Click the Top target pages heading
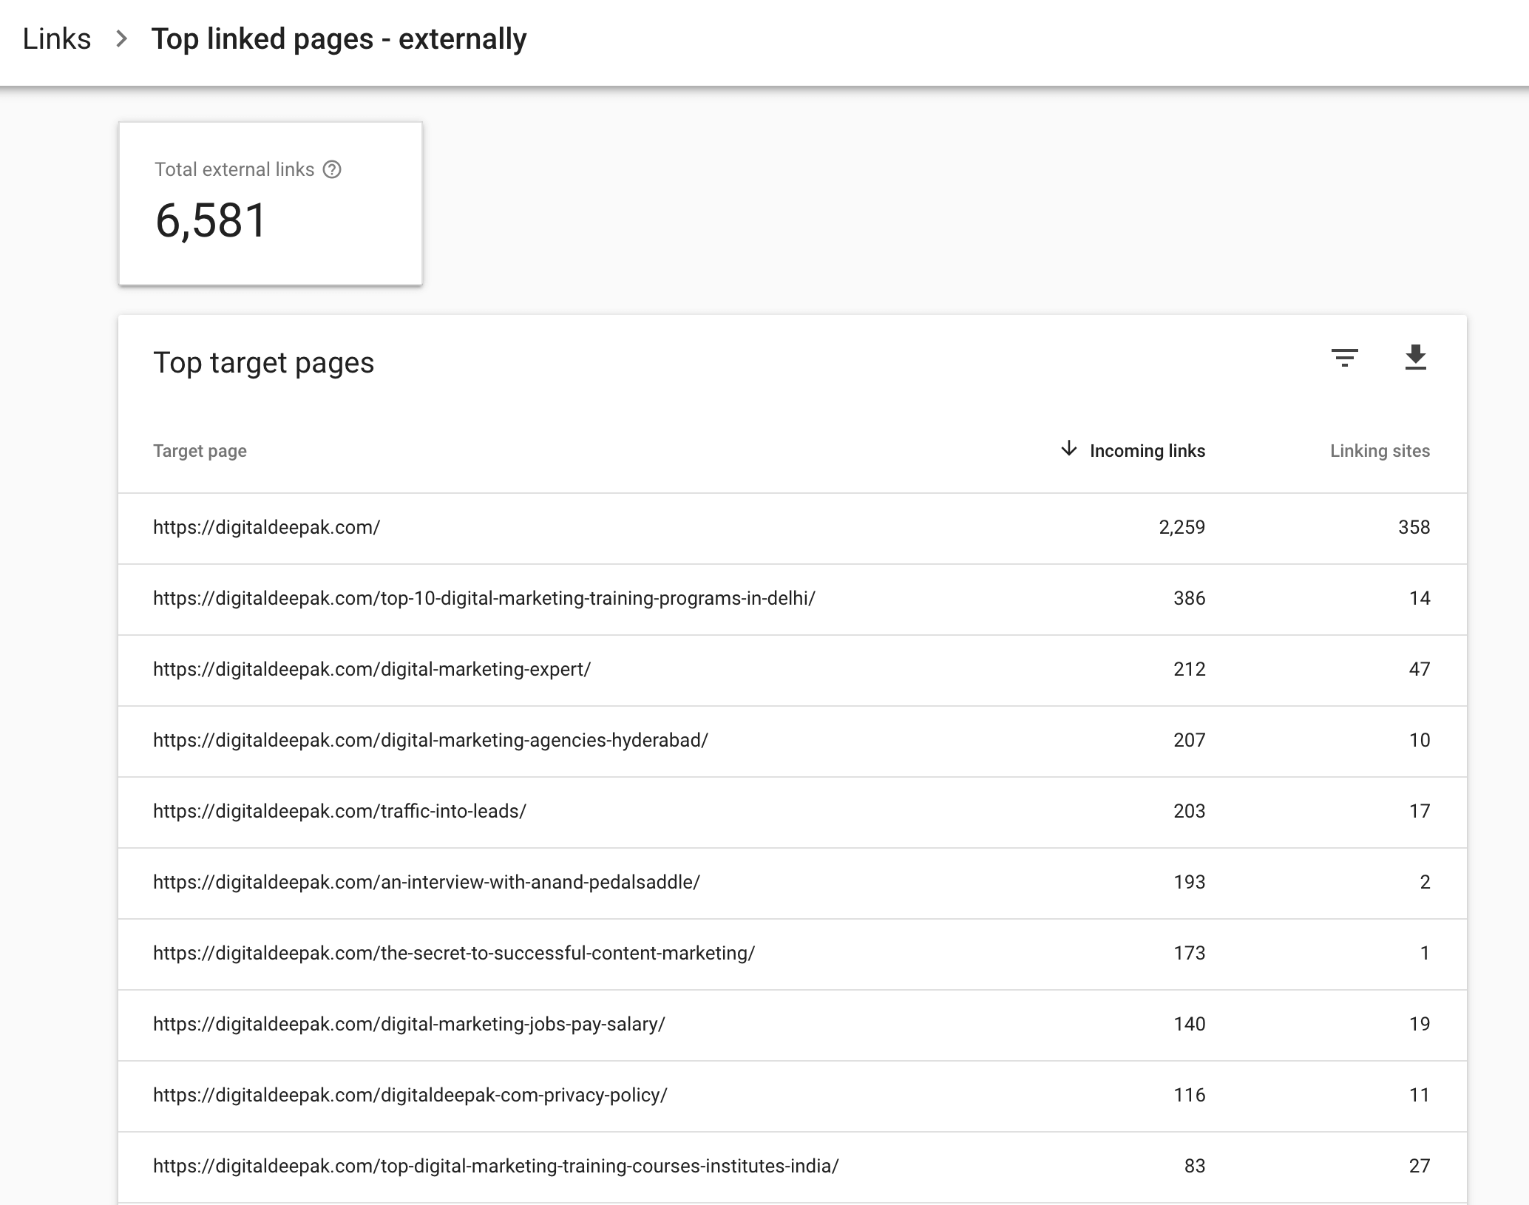1529x1205 pixels. pyautogui.click(x=263, y=363)
